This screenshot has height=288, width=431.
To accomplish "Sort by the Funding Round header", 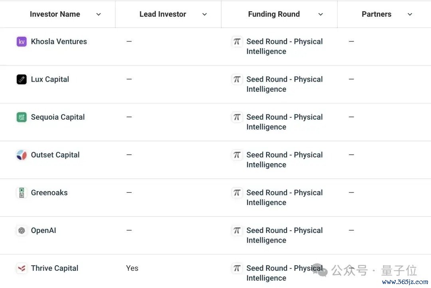I will click(x=274, y=14).
